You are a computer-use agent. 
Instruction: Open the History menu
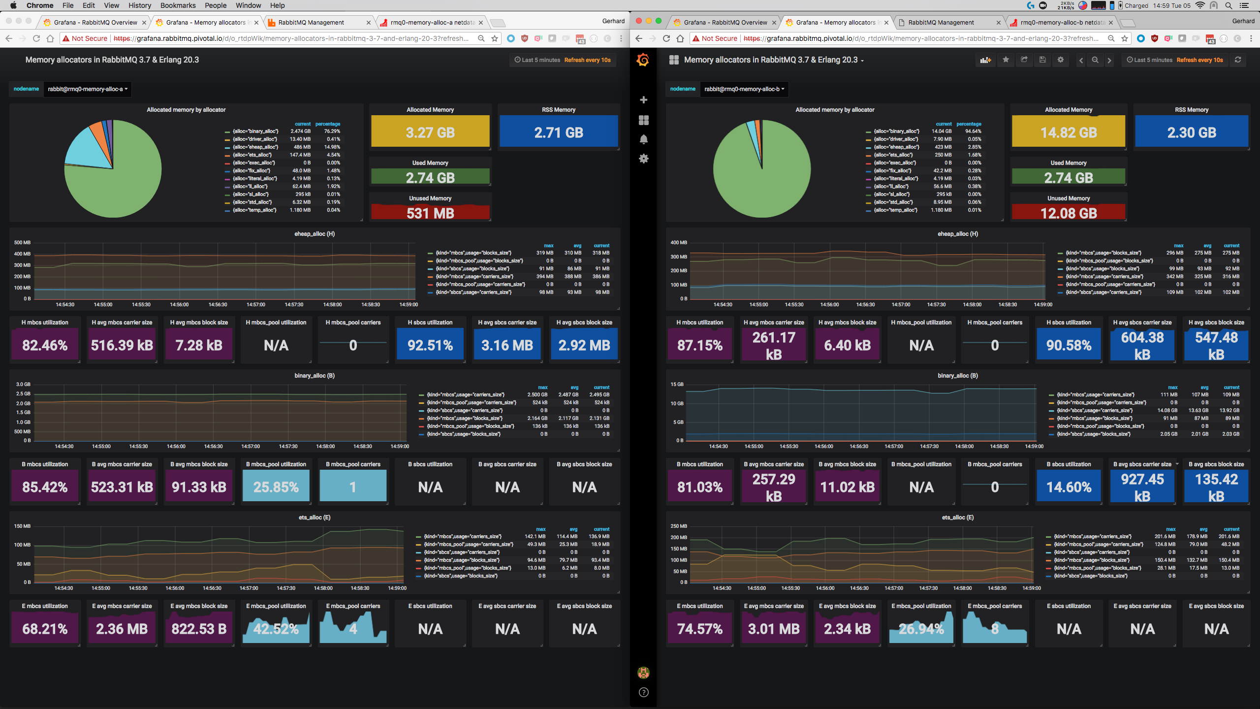coord(140,5)
